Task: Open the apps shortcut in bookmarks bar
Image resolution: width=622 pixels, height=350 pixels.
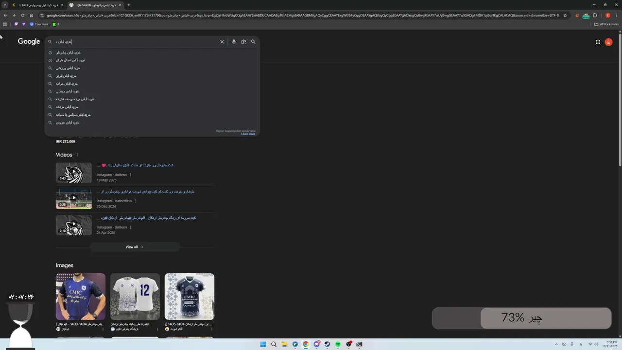Action: [5, 24]
